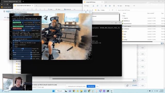Viewport: 165px width, 93px height.
Task: Enable the Train extrinsics checkbox
Action: 23,25
